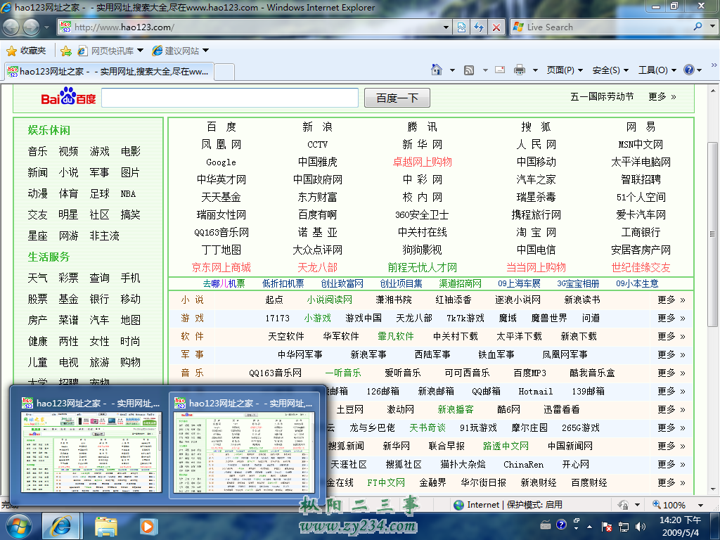This screenshot has width=720, height=540.
Task: Click the Windows Start orb
Action: point(19,527)
